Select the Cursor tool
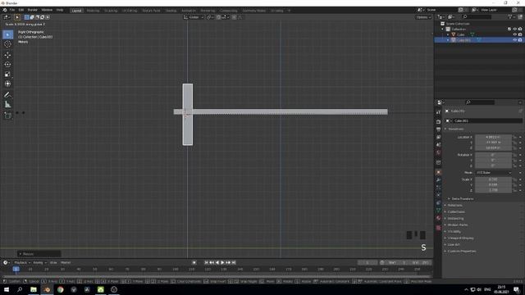The height and width of the screenshot is (295, 525). 7,44
